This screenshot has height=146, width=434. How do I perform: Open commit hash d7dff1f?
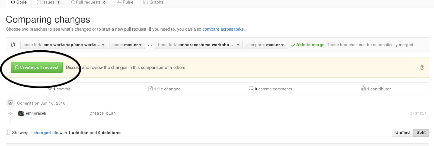[x=418, y=113]
